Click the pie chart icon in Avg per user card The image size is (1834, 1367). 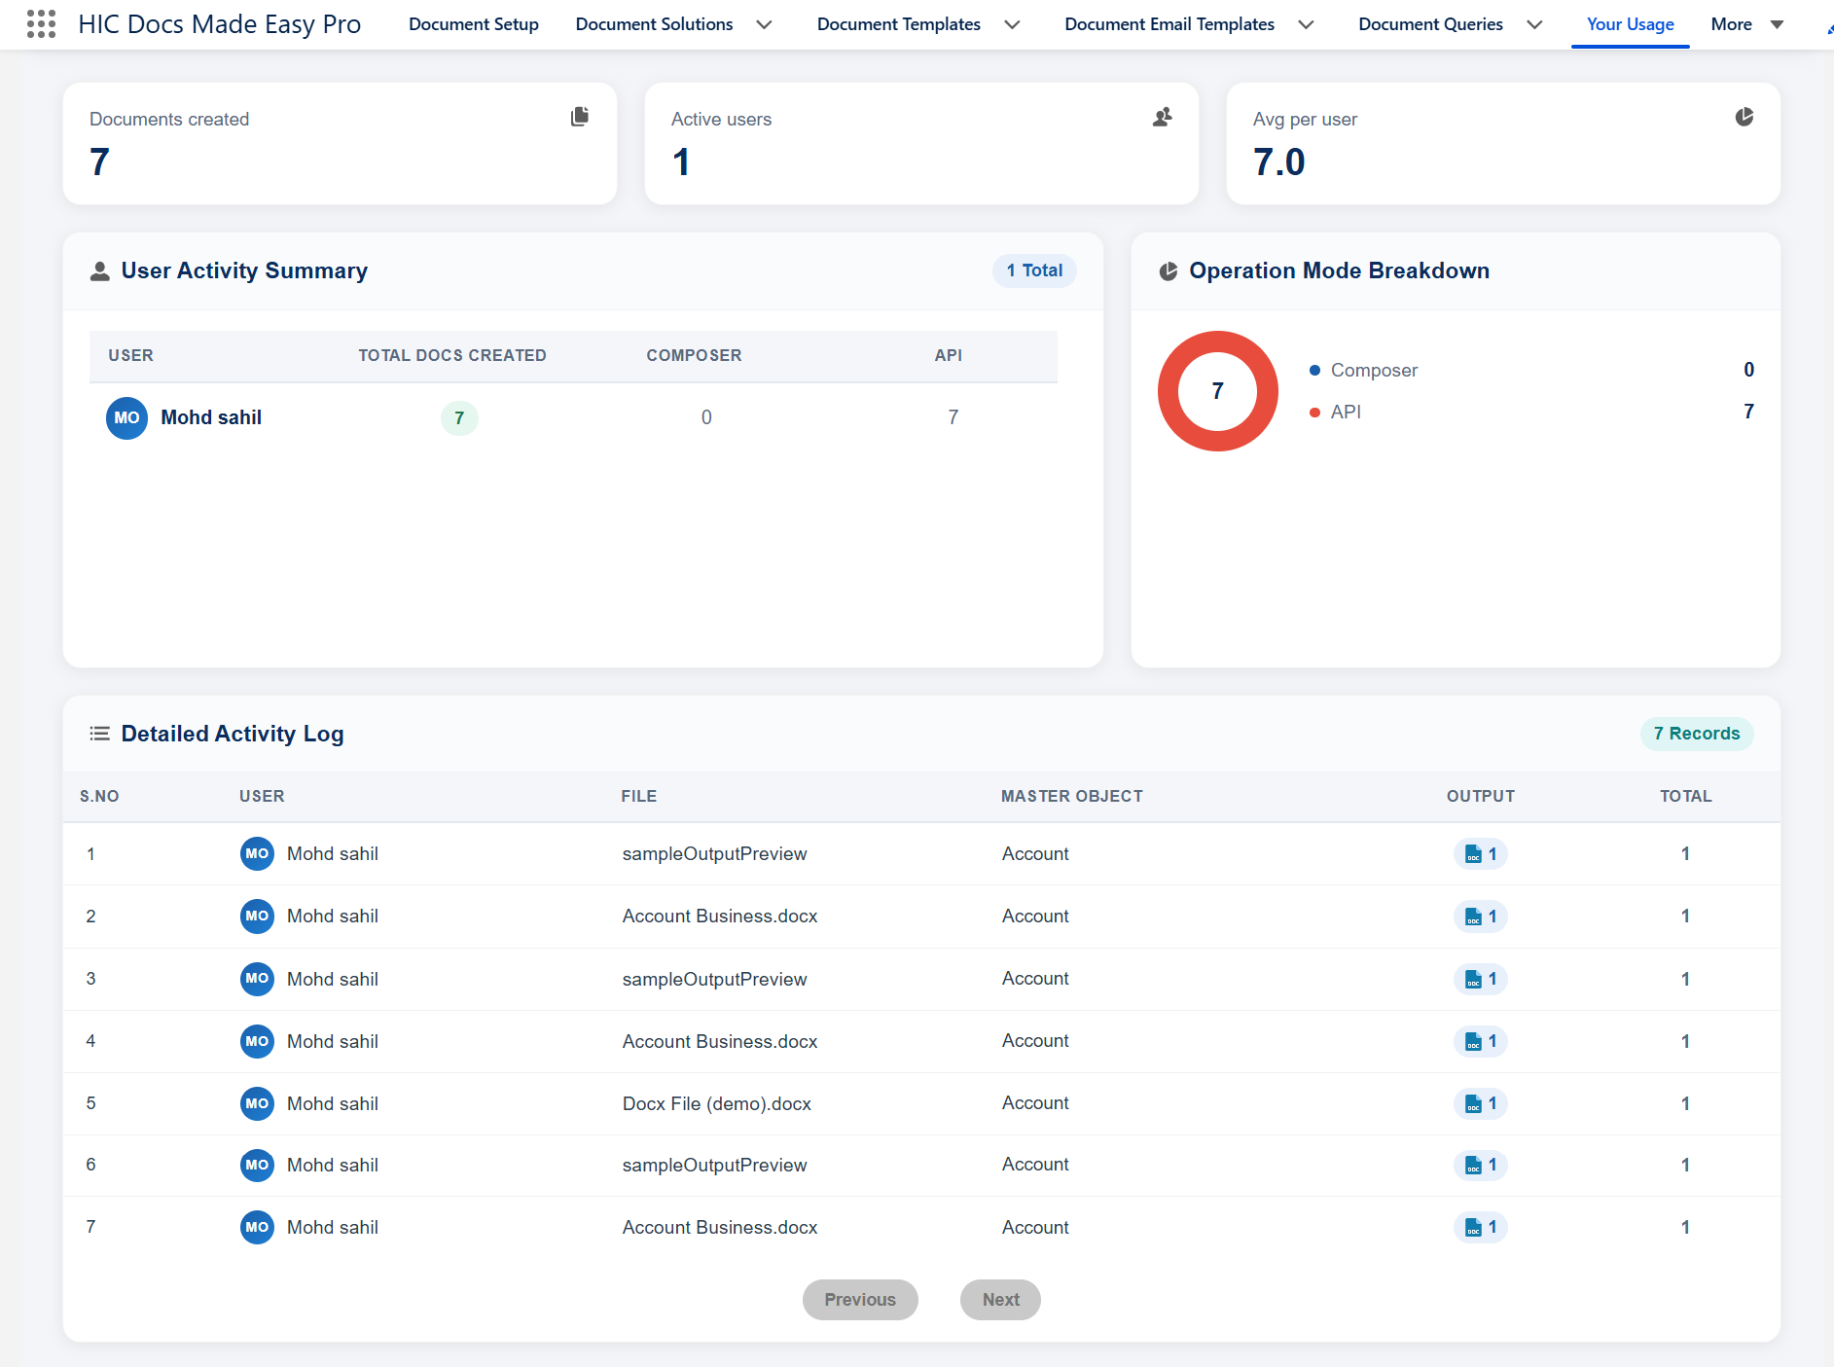[x=1744, y=117]
